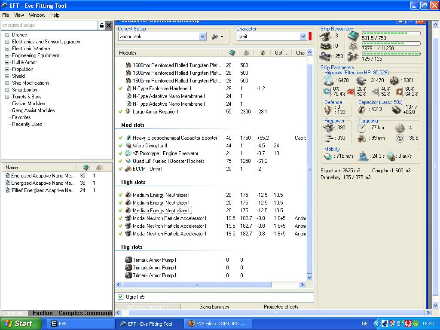Viewport: 440px width, 330px height.
Task: Click the speed icon showing 716 m/s
Action: point(328,156)
